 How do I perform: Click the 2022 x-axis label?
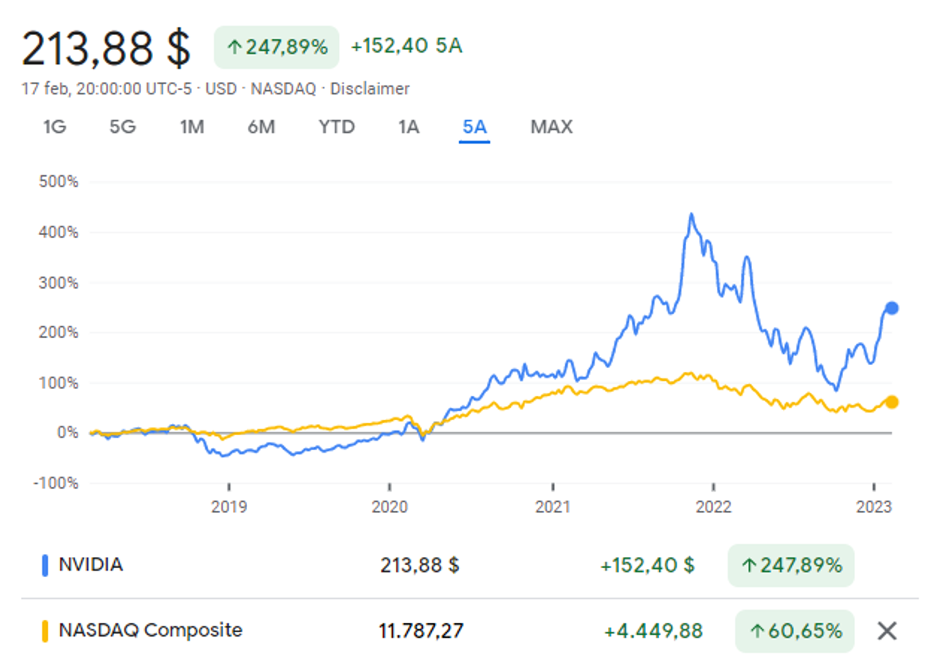713,507
